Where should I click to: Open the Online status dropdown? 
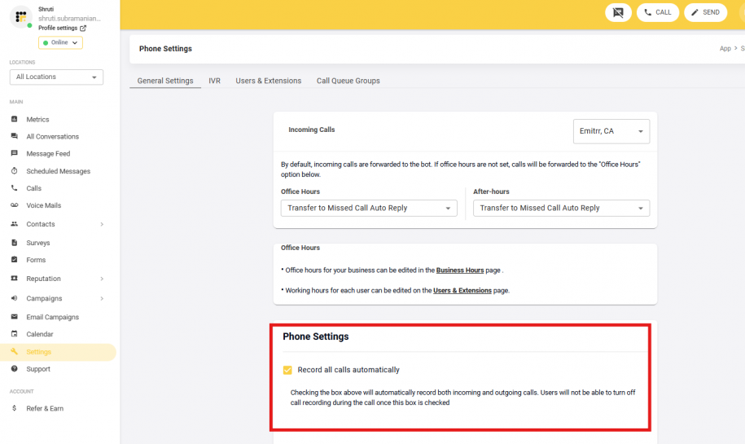[x=60, y=43]
